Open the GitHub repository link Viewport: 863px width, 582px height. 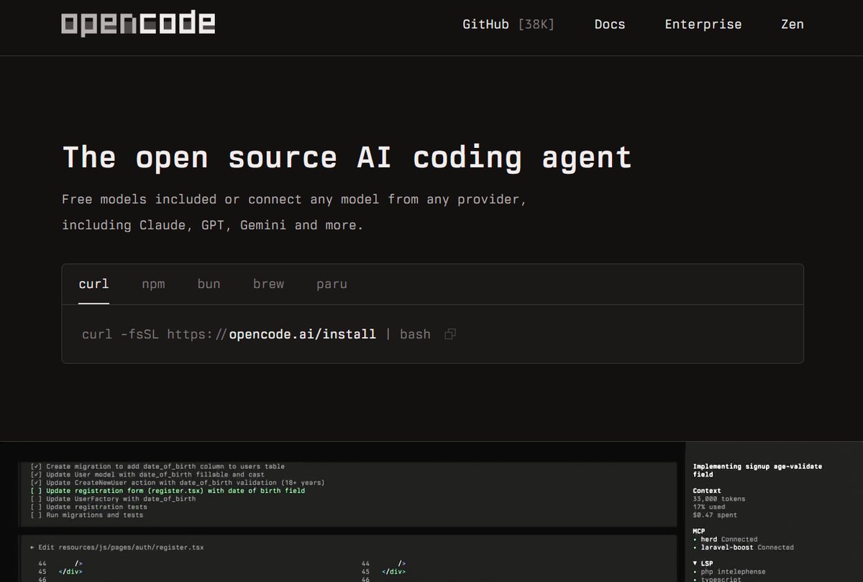508,24
